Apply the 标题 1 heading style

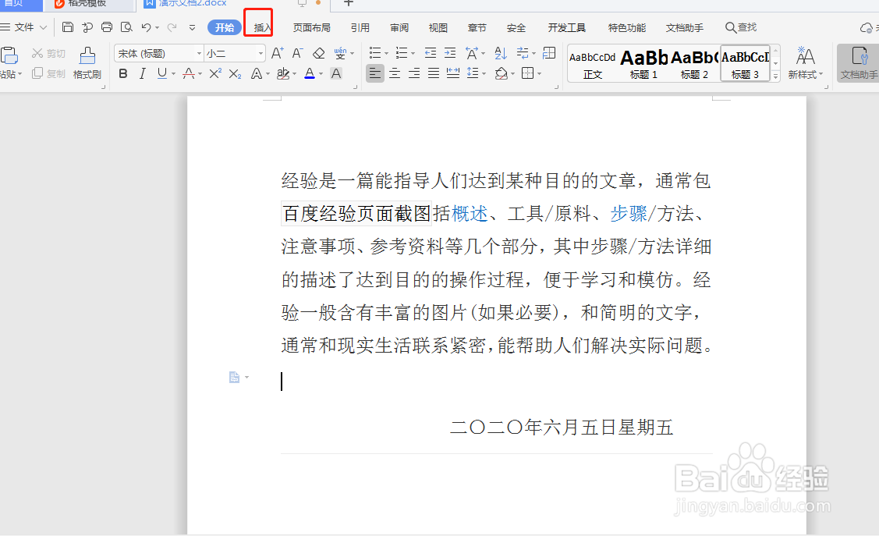click(643, 65)
